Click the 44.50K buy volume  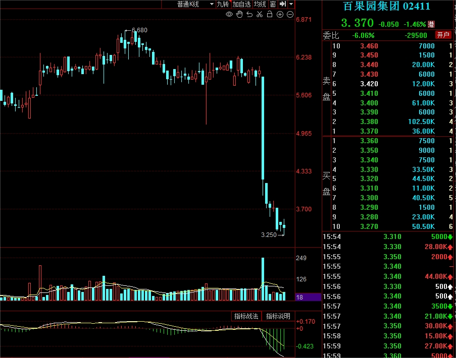(x=423, y=178)
